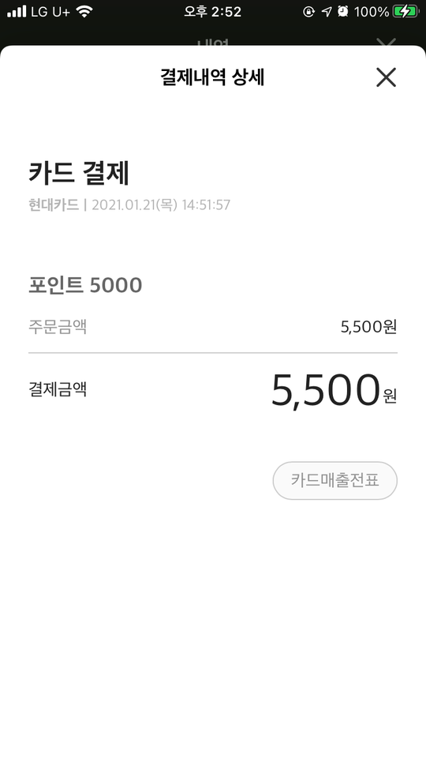Tap the 5,500원 order amount value

[368, 327]
